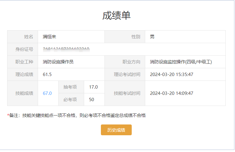Click the red-starred 备注 note text

(x=77, y=115)
